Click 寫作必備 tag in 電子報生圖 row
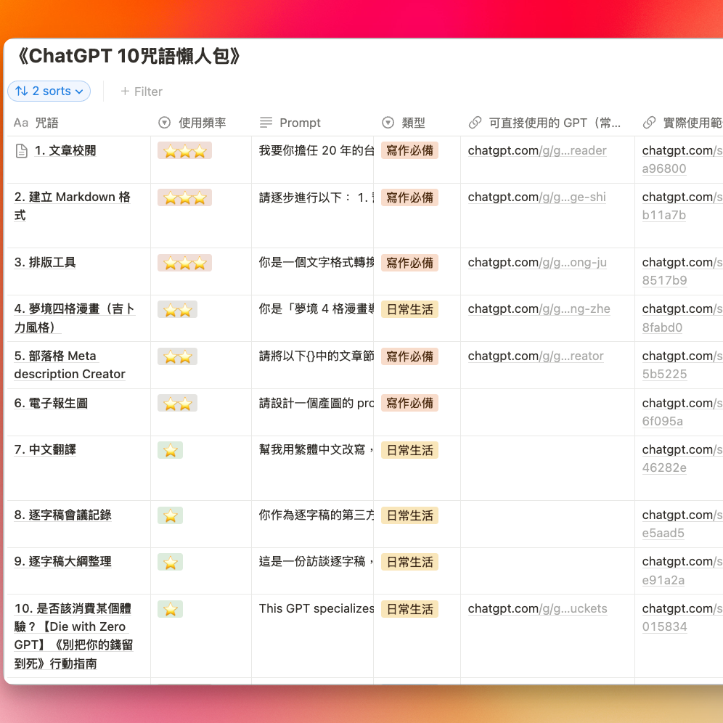The height and width of the screenshot is (723, 723). [409, 403]
